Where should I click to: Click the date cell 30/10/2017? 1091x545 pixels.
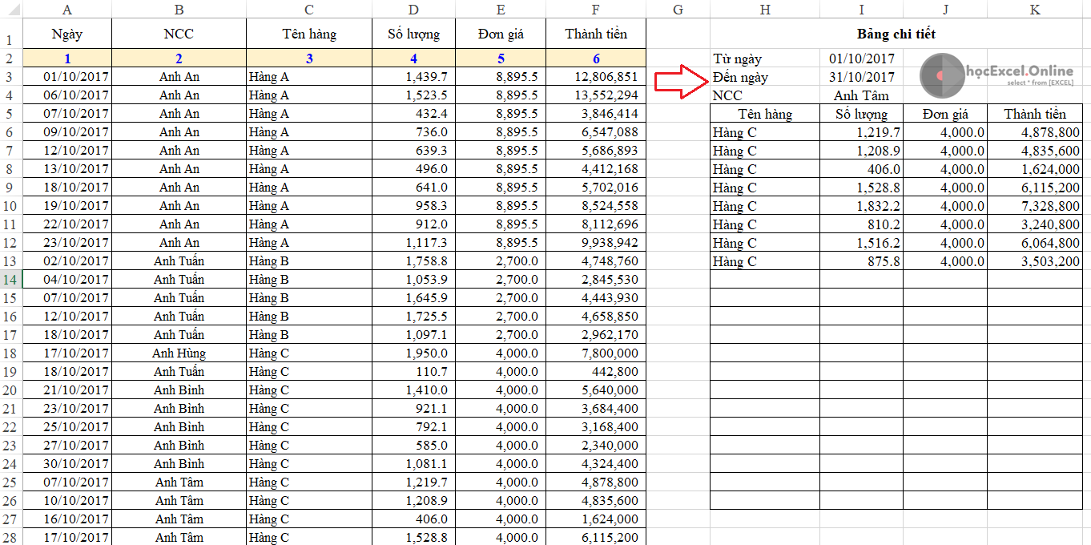[x=67, y=464]
